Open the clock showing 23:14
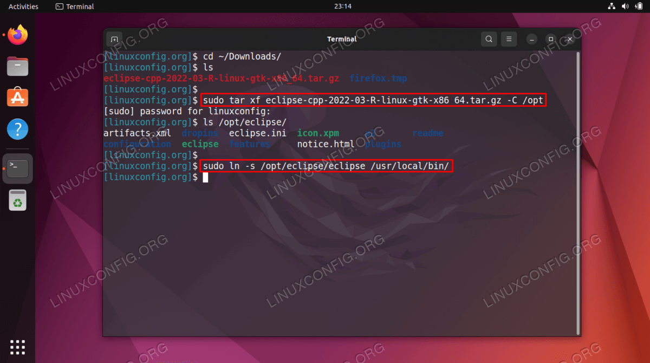This screenshot has height=363, width=650. 343,7
